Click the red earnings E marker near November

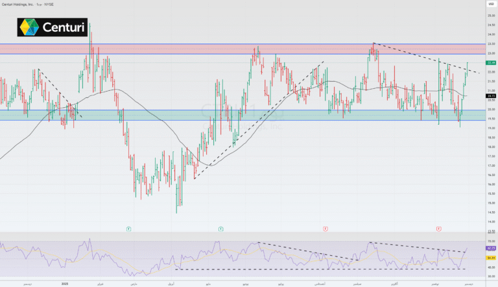click(x=439, y=229)
